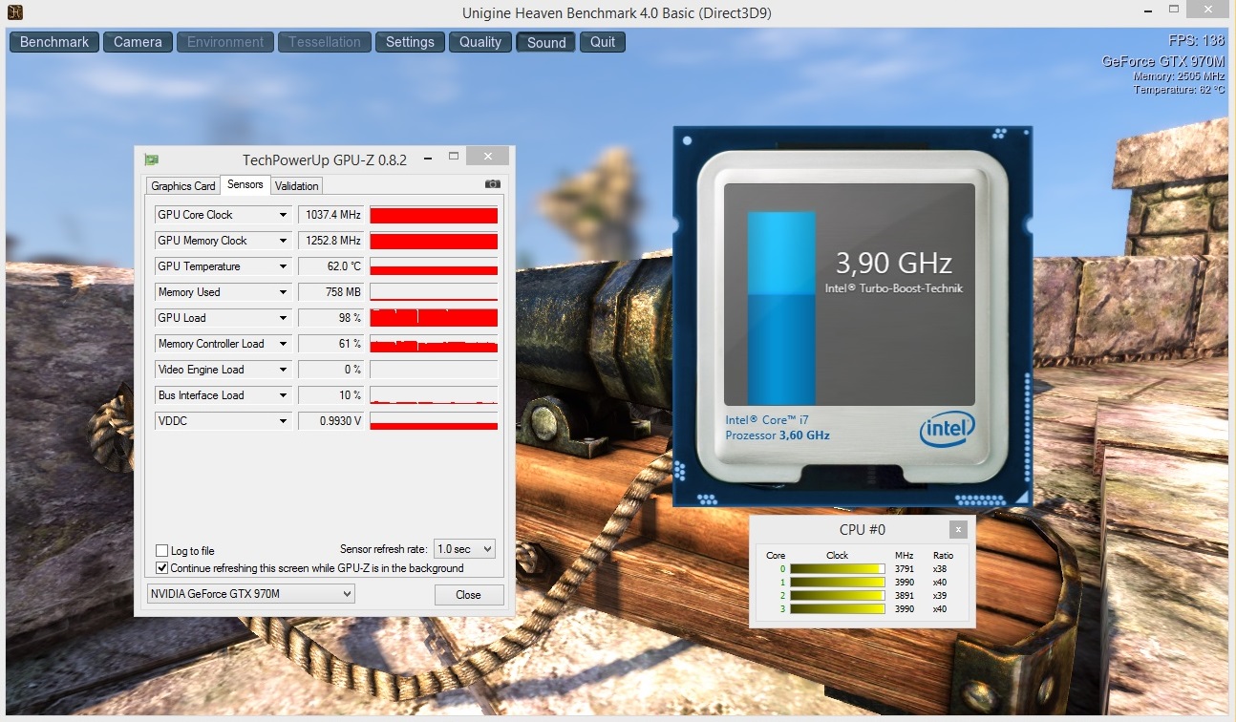This screenshot has width=1236, height=722.
Task: Open the GPU Load sensor dropdown
Action: (283, 318)
